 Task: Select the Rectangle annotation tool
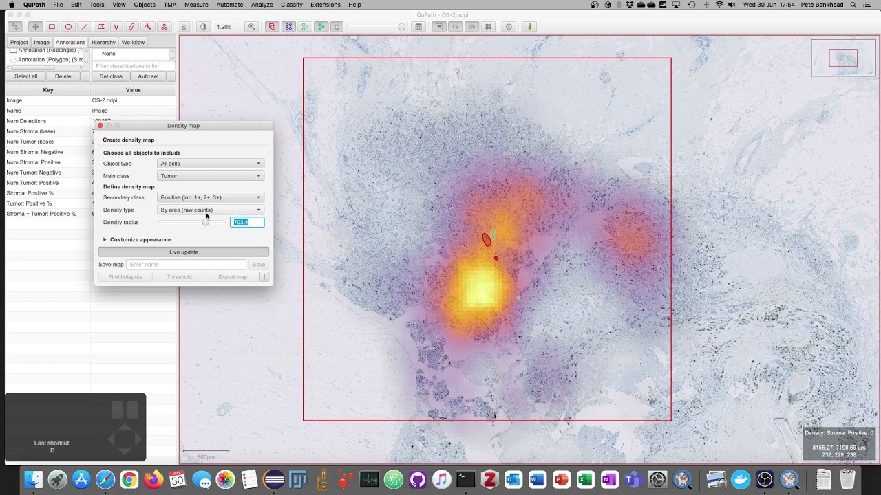pos(52,27)
